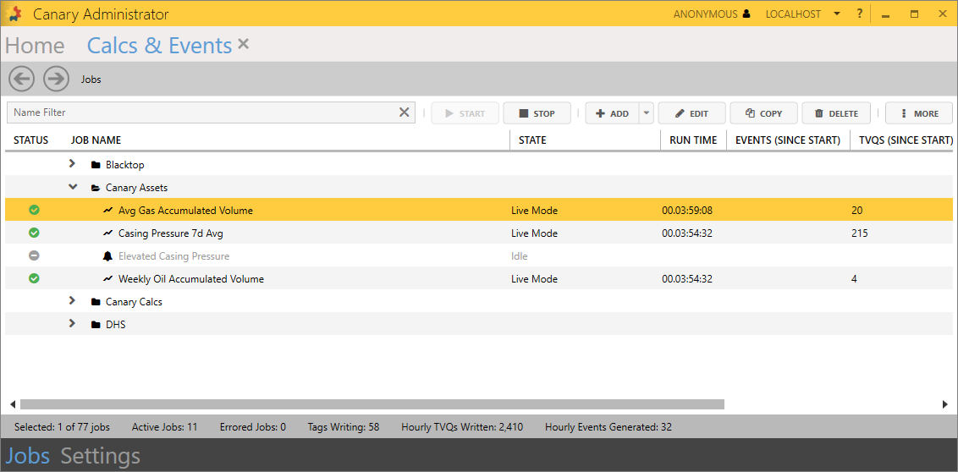Select the Weekly Oil Accumulated Volume job
Screen dimensions: 958x472
click(479, 278)
